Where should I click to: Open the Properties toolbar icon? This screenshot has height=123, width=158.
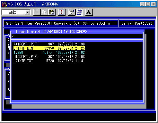[72, 12]
